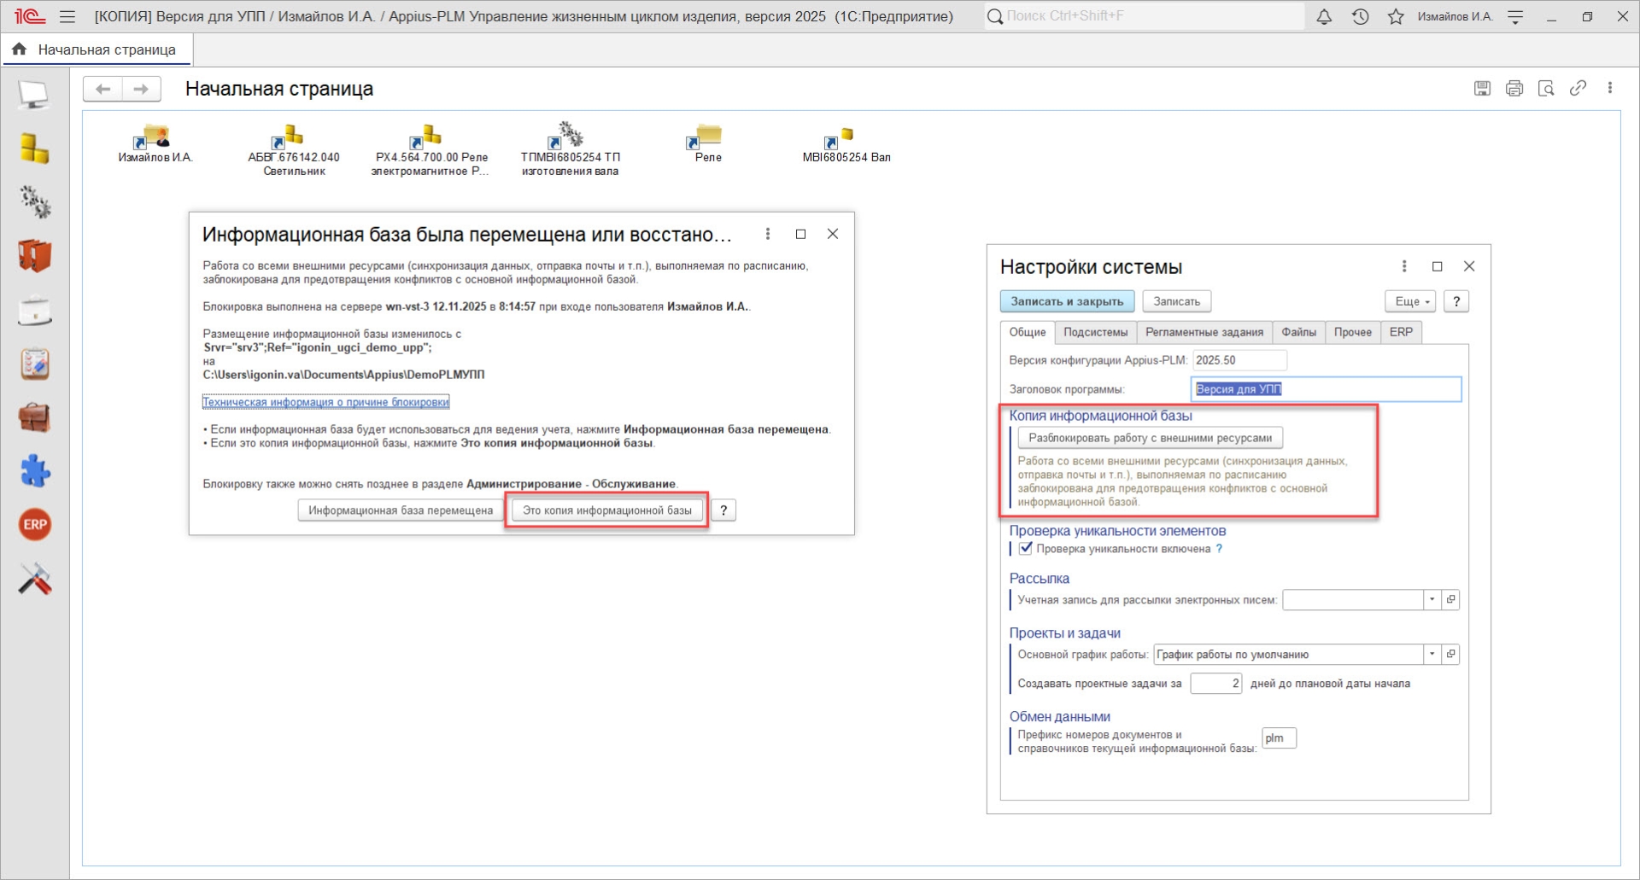Expand the Основной график работы dropdown
The height and width of the screenshot is (880, 1640).
tap(1432, 655)
